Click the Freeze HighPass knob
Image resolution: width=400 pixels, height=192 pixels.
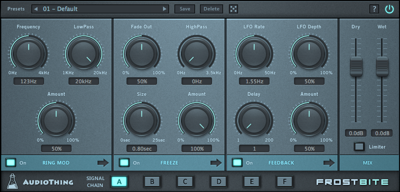[x=196, y=53]
